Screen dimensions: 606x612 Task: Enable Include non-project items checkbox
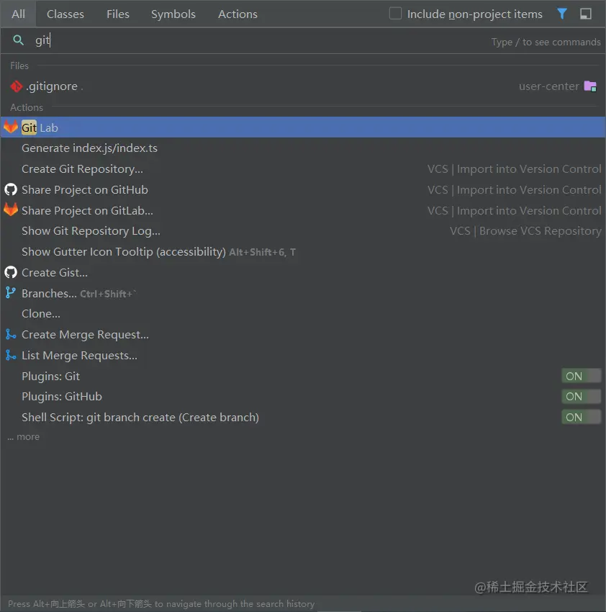click(395, 14)
